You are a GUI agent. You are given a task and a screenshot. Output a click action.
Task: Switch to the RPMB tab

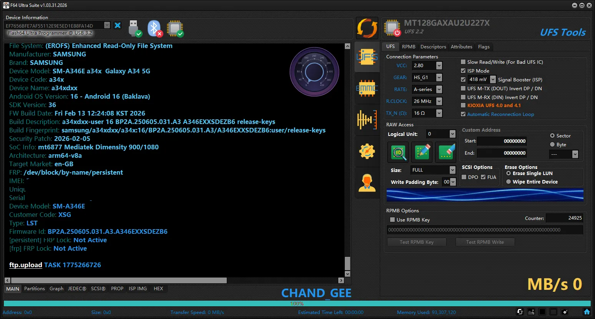point(408,46)
